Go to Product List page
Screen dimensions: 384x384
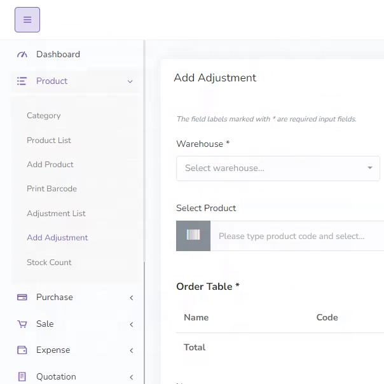point(49,141)
